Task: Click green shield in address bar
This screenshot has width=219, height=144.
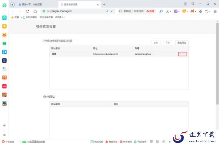Action: pyautogui.click(x=44, y=11)
